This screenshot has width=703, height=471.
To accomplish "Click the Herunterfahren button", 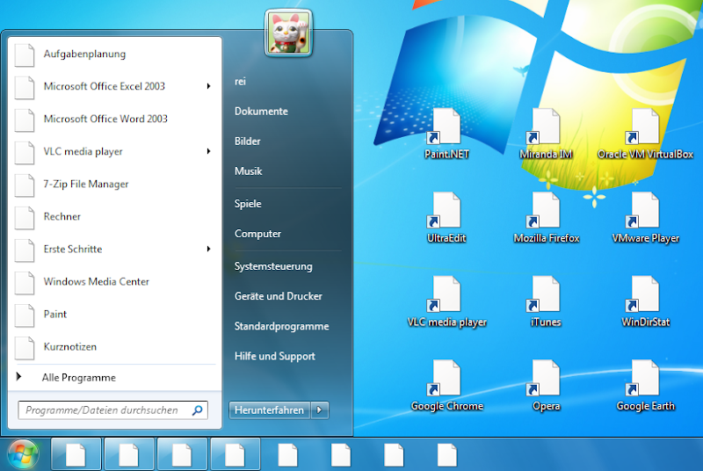I will pyautogui.click(x=270, y=410).
